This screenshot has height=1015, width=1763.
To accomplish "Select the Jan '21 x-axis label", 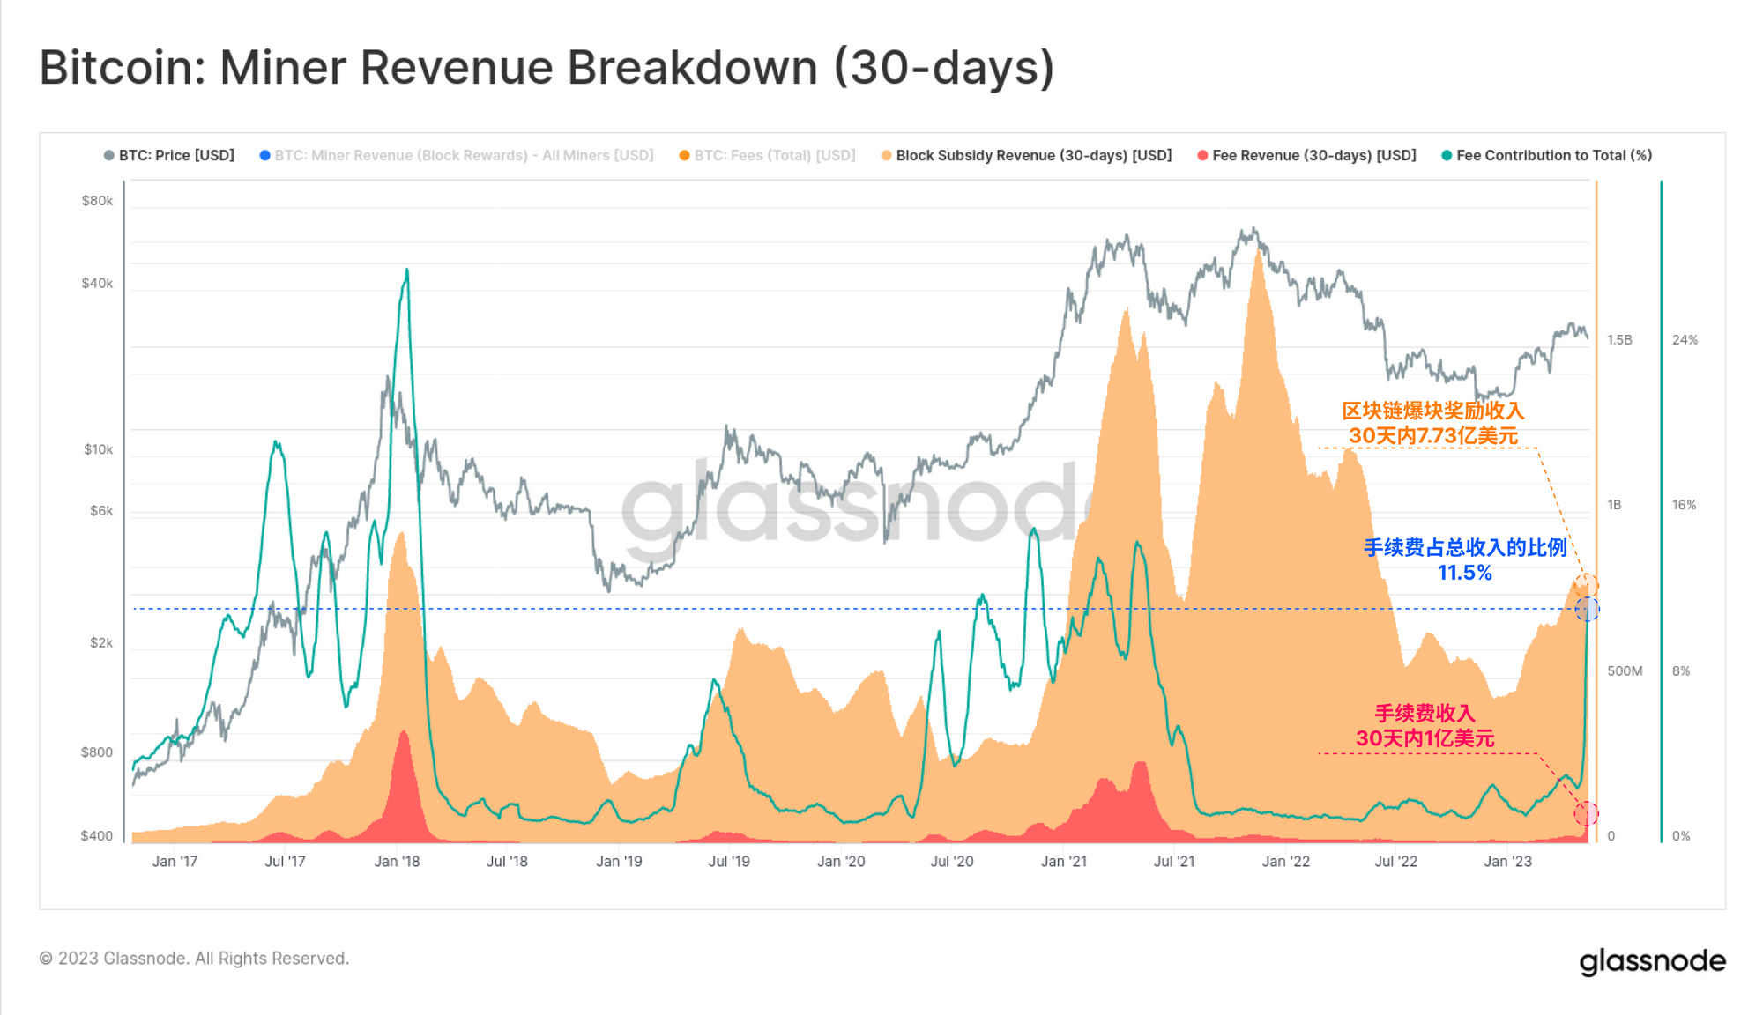I will (x=1063, y=861).
